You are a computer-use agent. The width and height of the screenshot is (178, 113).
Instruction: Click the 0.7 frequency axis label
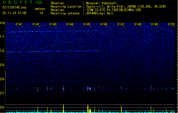[x=3, y=93]
